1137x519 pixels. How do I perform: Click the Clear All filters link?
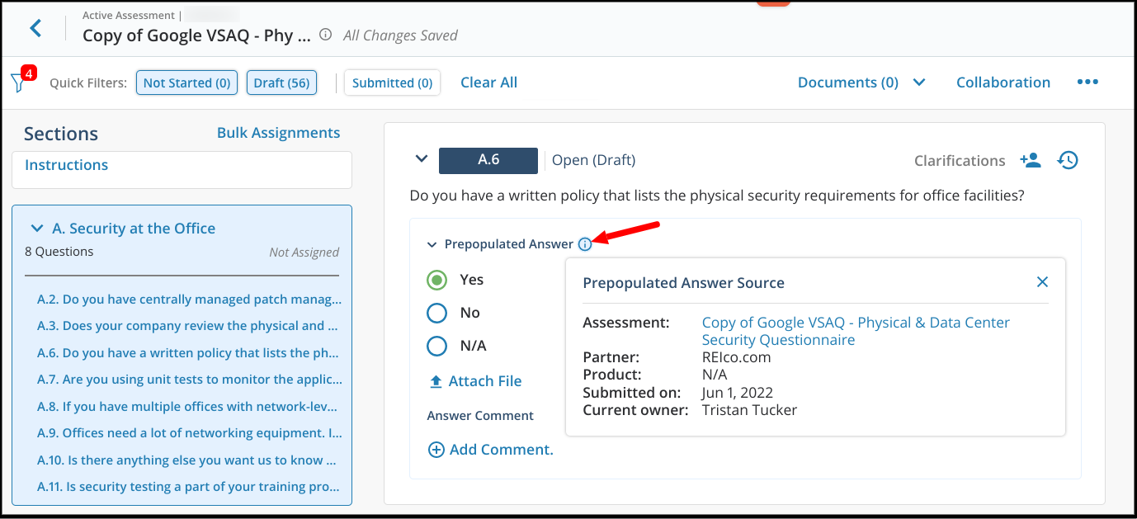(x=488, y=82)
